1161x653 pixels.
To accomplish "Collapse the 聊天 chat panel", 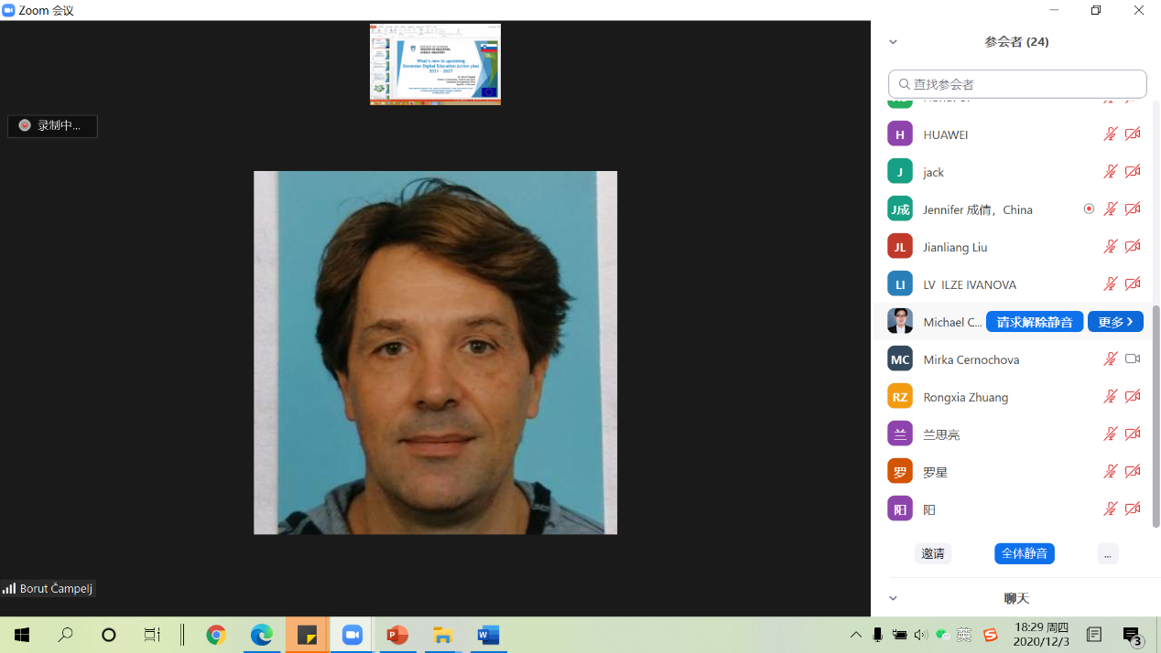I will tap(893, 598).
